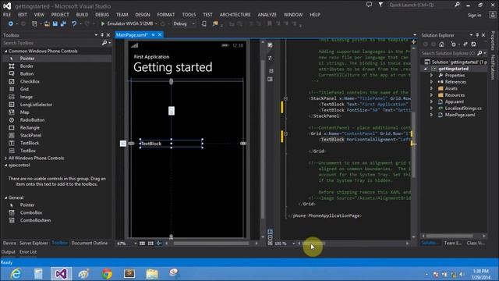Image resolution: width=499 pixels, height=281 pixels.
Task: Select the TextBlock control in Toolbox
Action: point(30,143)
